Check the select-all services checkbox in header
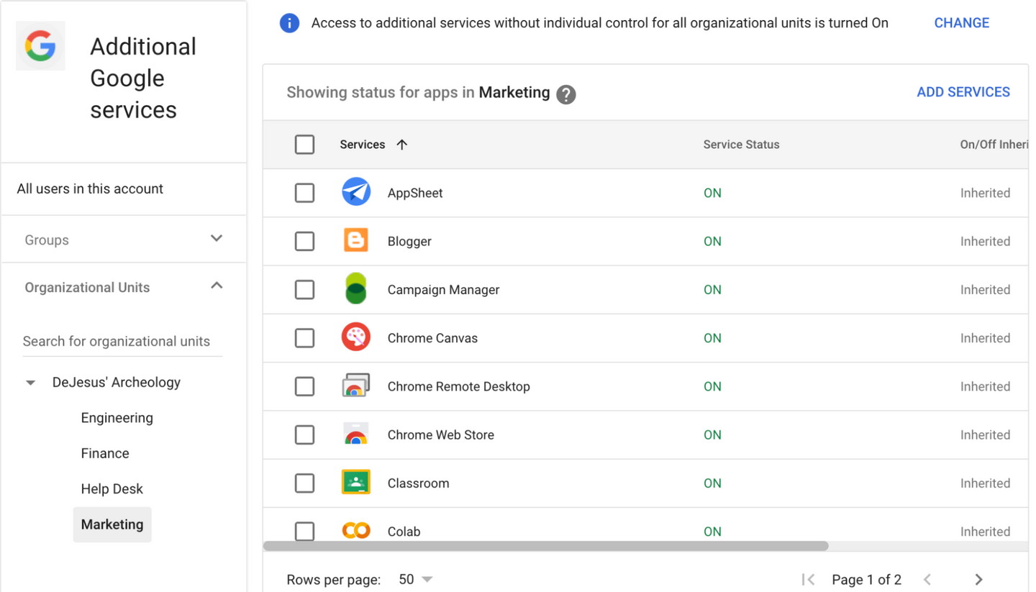 [304, 145]
